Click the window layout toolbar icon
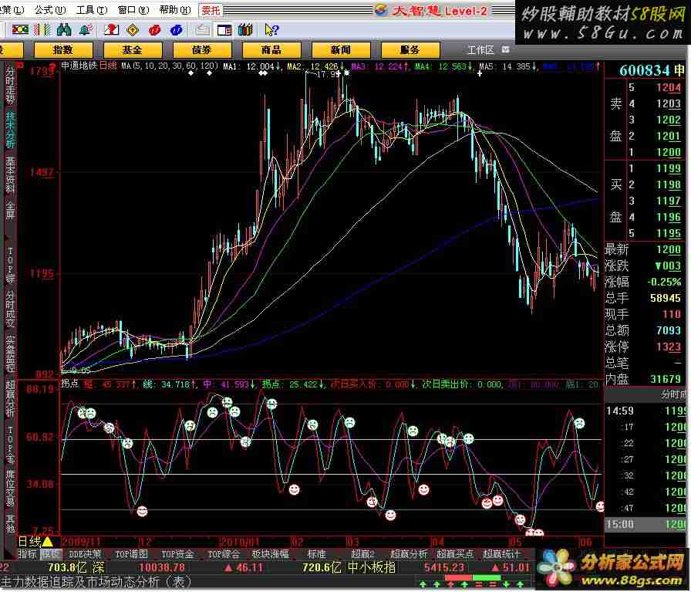 coord(224,29)
